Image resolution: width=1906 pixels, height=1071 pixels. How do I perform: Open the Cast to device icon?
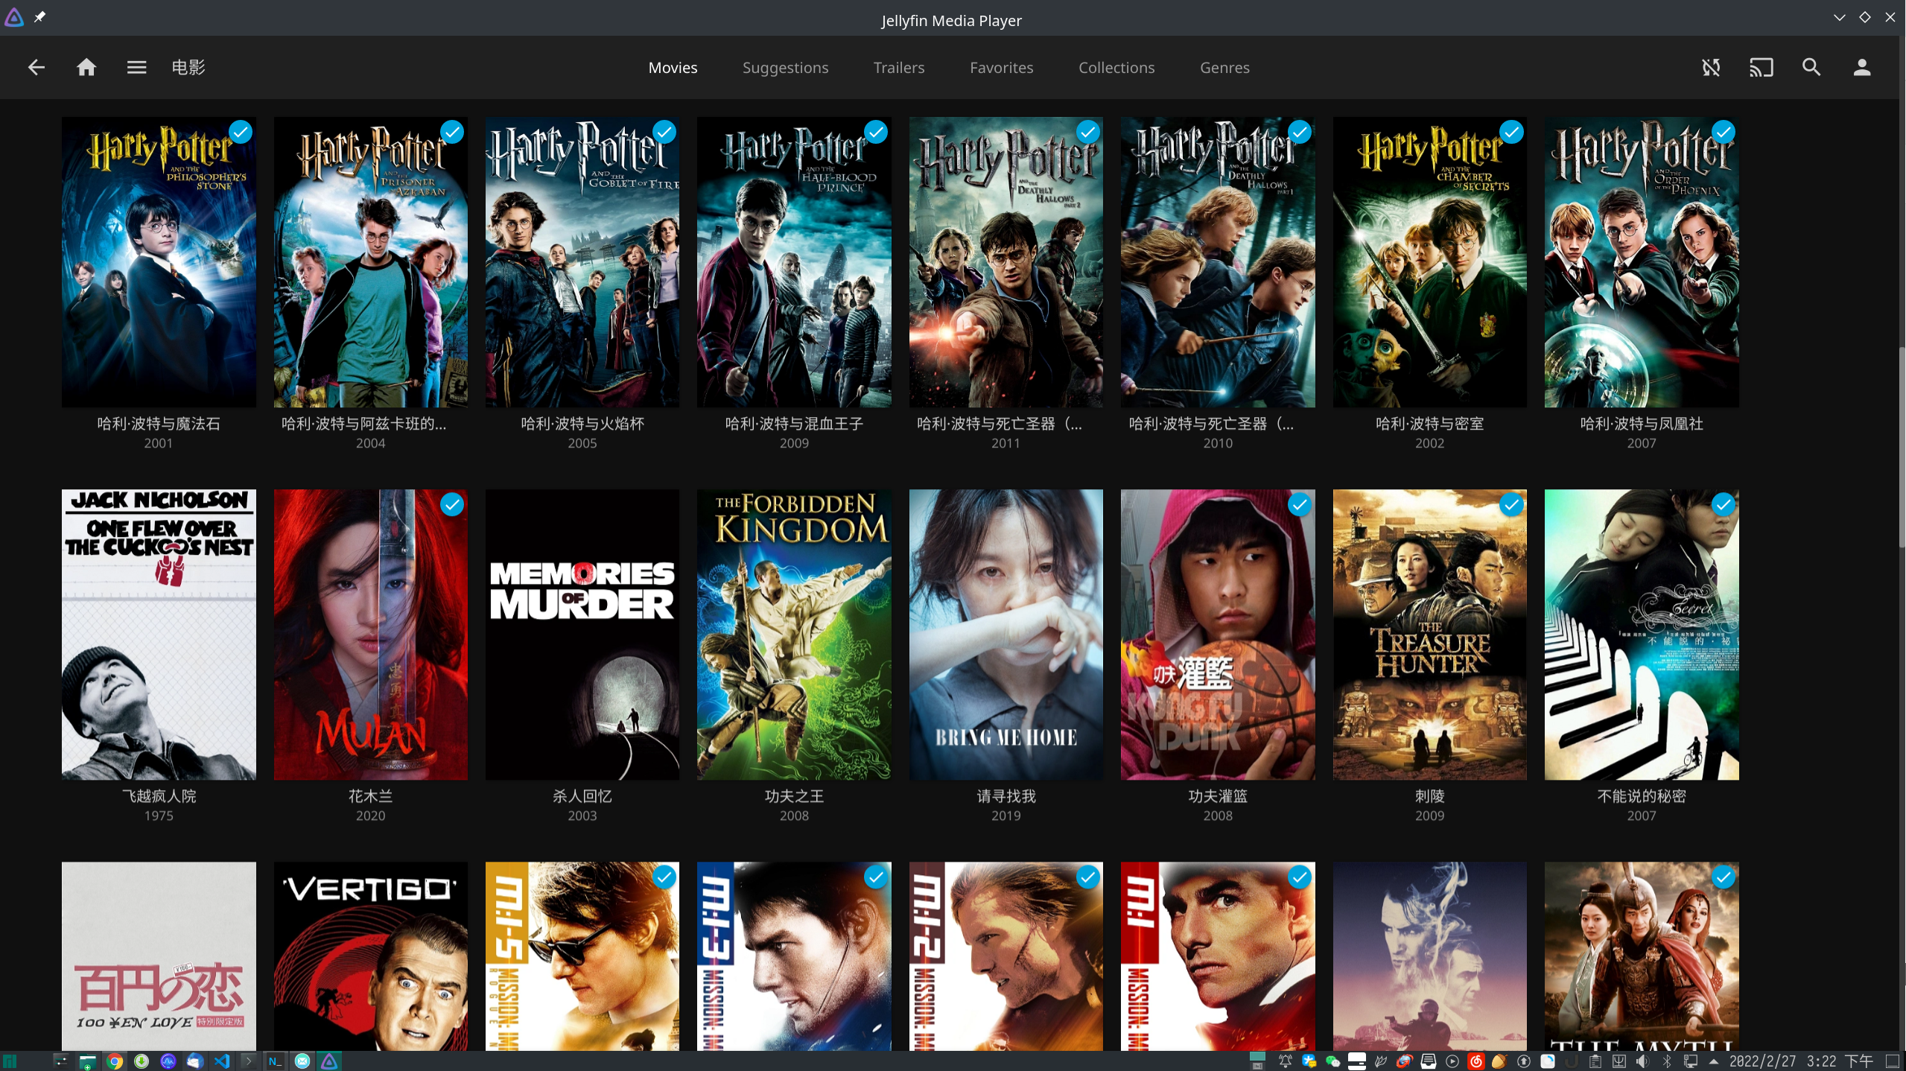coord(1761,68)
